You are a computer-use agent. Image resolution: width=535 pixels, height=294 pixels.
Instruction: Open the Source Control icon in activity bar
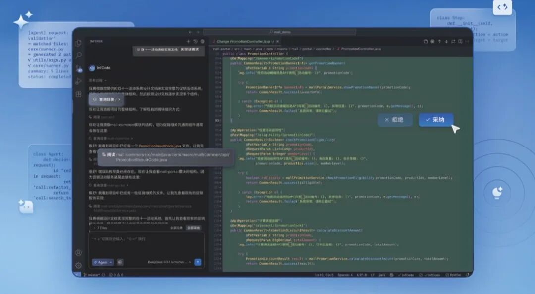point(78,68)
